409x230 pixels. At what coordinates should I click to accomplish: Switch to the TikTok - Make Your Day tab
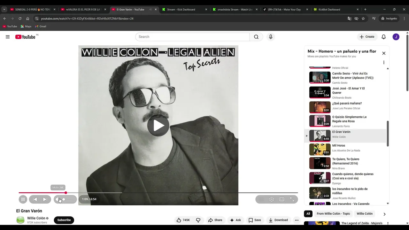(286, 10)
